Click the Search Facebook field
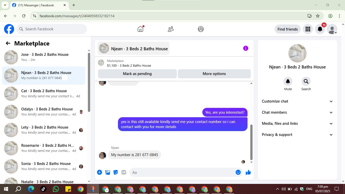 [52, 29]
